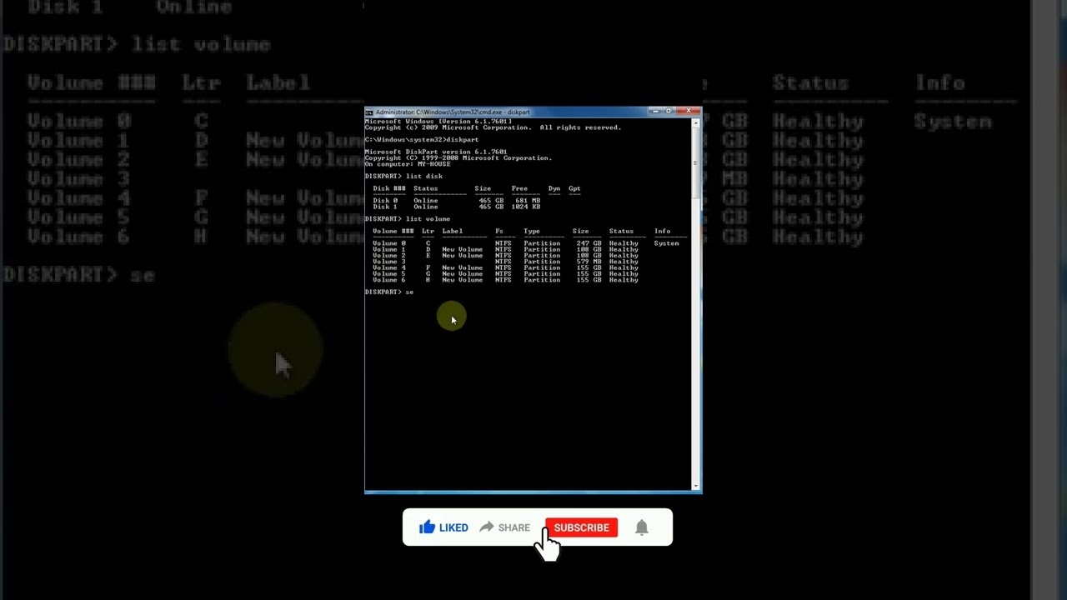Screen dimensions: 1067x600
Task: Click the 'Gpt' column header
Action: 574,188
